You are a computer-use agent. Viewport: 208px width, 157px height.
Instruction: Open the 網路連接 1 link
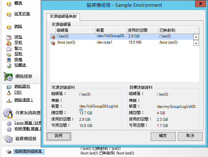pyautogui.click(x=24, y=100)
